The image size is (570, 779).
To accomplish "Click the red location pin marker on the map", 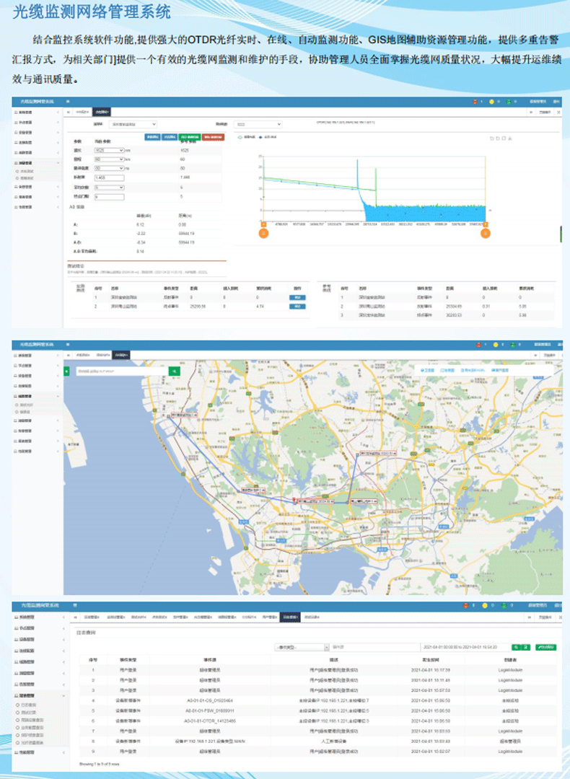I will [294, 501].
